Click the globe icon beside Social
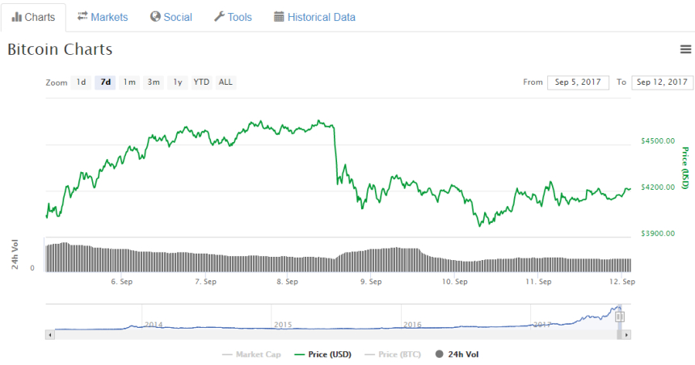695x365 pixels. click(155, 17)
